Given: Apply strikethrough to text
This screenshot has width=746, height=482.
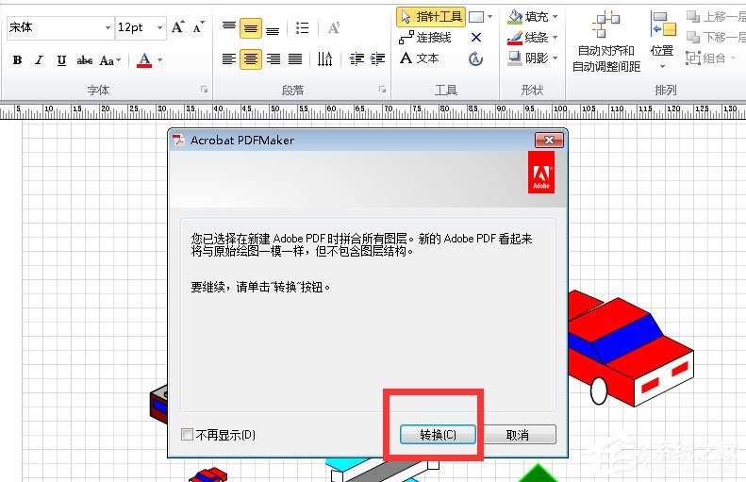Looking at the screenshot, I should (x=85, y=60).
